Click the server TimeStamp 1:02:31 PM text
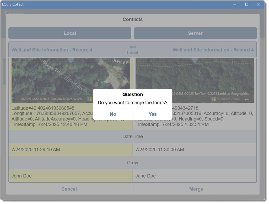This screenshot has height=204, width=269. pyautogui.click(x=172, y=124)
